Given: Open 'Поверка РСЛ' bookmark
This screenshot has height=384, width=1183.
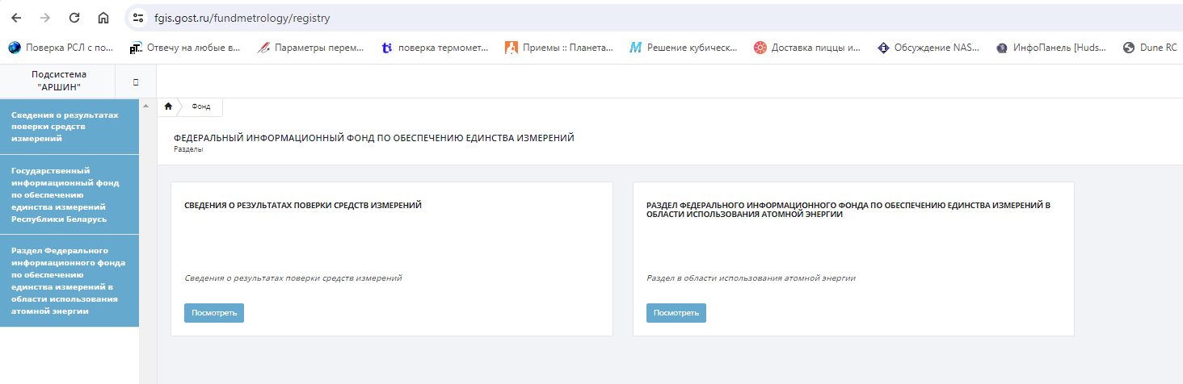Looking at the screenshot, I should [61, 48].
